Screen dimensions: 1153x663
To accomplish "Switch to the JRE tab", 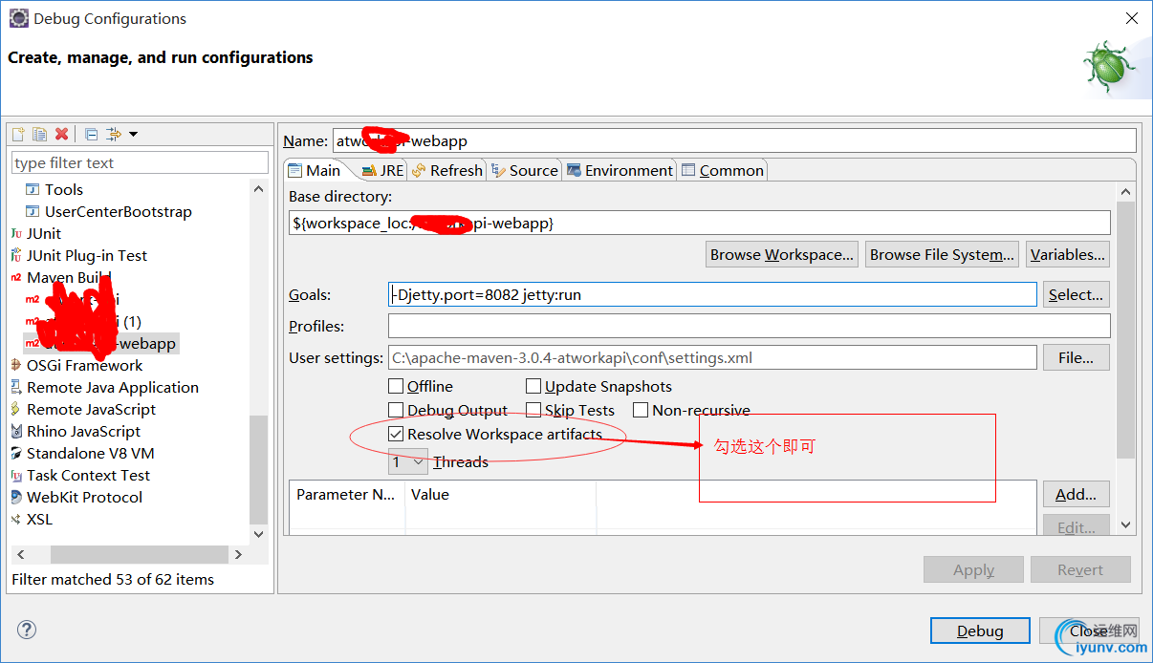I will click(382, 170).
